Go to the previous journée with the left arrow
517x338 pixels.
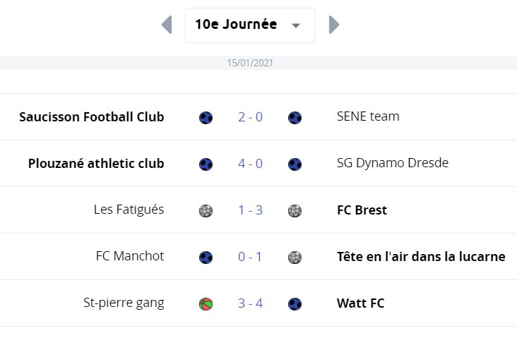click(167, 25)
